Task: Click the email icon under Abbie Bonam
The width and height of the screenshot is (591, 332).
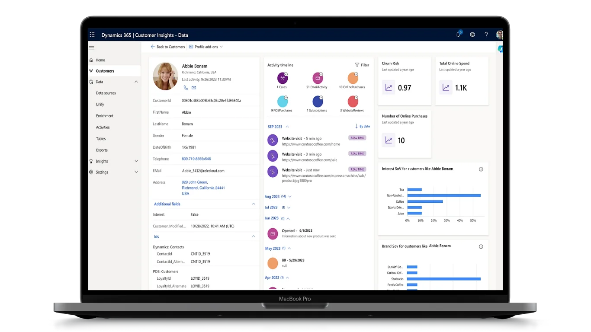Action: click(194, 87)
